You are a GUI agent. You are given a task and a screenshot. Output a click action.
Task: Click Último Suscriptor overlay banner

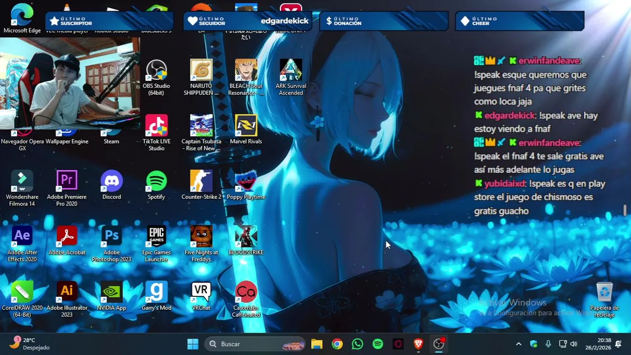point(110,21)
